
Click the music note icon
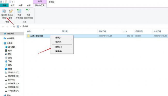[x=6, y=65]
